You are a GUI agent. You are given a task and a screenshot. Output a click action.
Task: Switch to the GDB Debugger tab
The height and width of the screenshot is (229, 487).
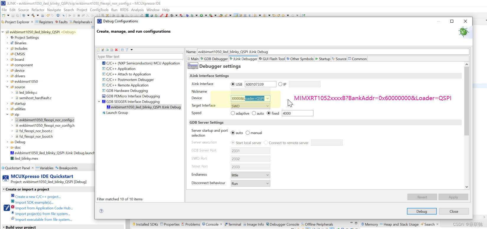(214, 59)
